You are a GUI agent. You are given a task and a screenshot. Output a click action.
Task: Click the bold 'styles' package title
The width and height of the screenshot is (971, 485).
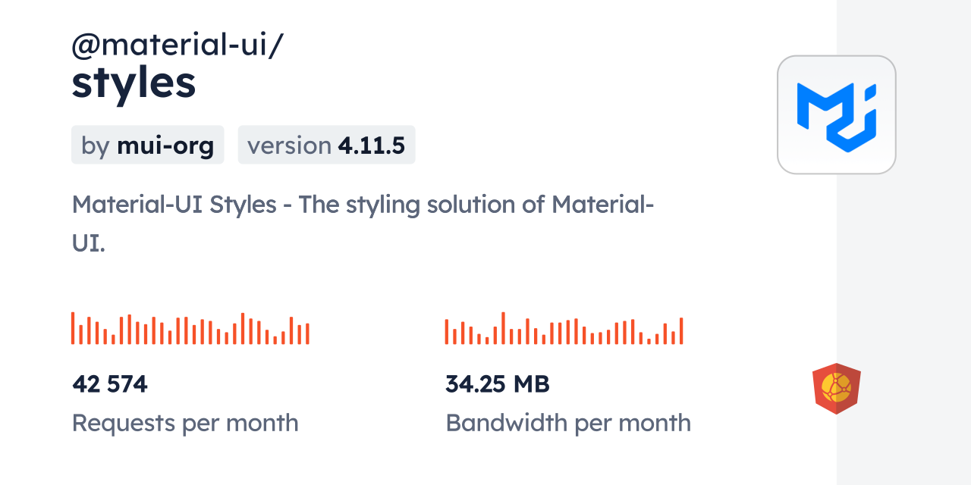tap(134, 83)
